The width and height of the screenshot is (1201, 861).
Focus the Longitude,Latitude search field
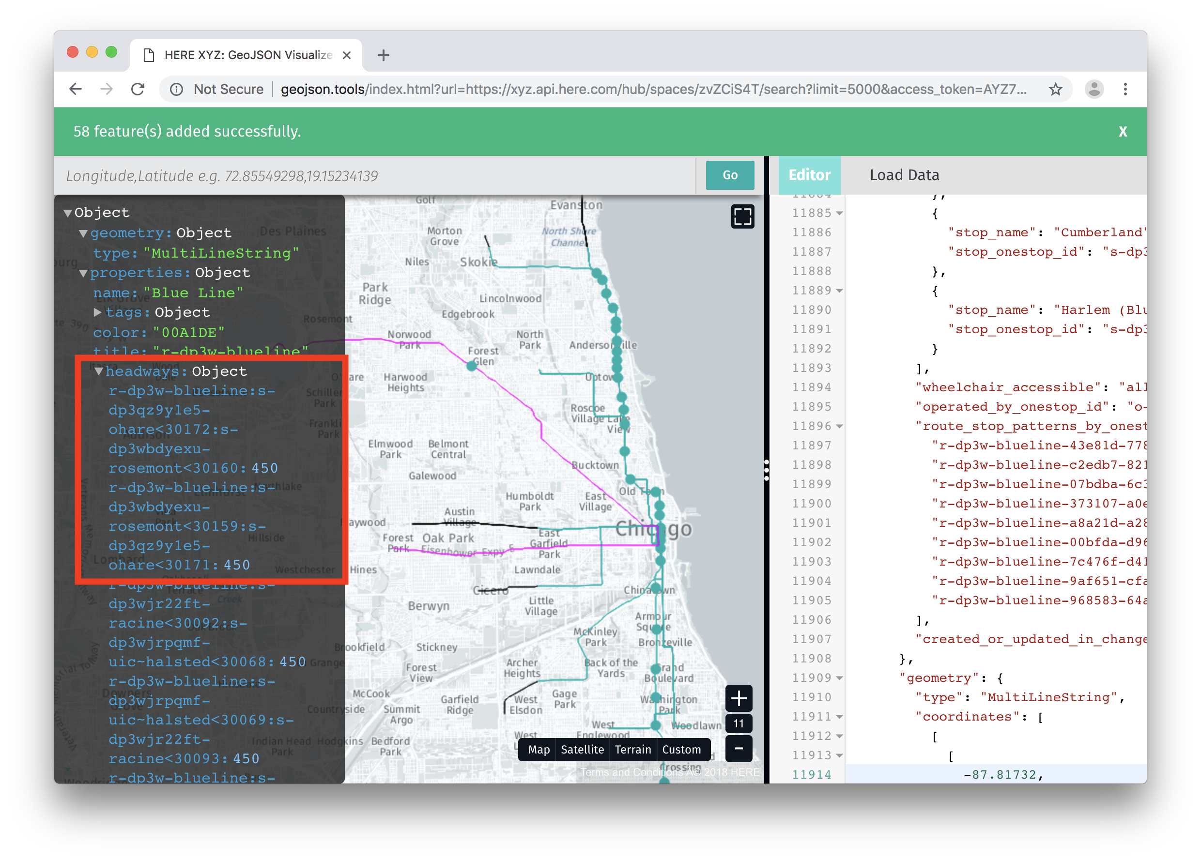click(x=375, y=175)
